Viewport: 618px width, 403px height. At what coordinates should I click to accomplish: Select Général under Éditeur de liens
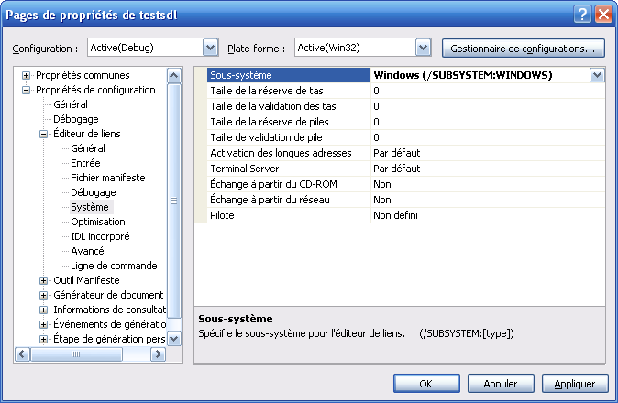point(88,148)
